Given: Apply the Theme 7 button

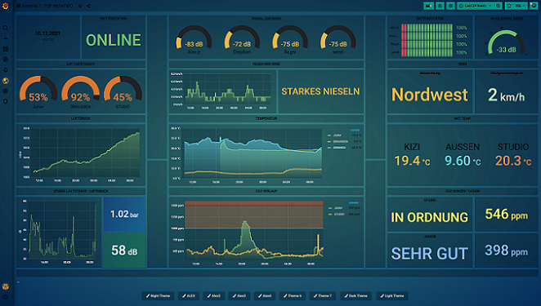Looking at the screenshot, I should coord(323,296).
